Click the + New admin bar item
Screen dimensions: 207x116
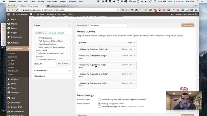(41, 14)
